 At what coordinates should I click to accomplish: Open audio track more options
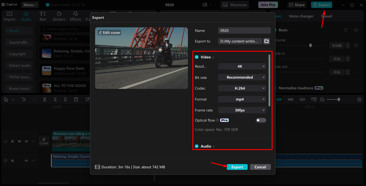click(x=33, y=161)
